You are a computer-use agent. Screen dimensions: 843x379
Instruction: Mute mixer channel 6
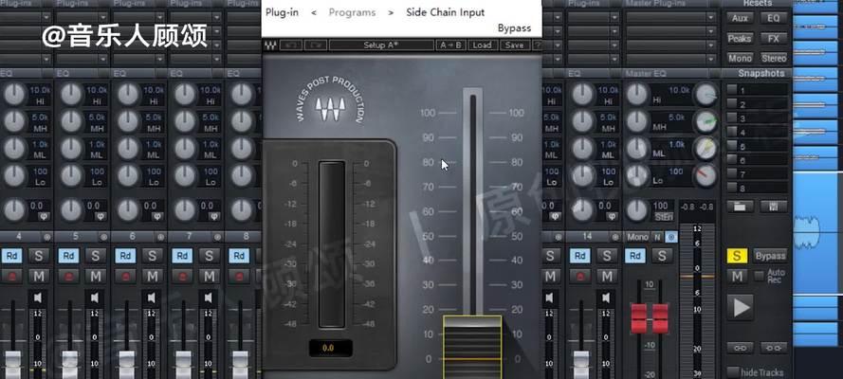point(152,276)
